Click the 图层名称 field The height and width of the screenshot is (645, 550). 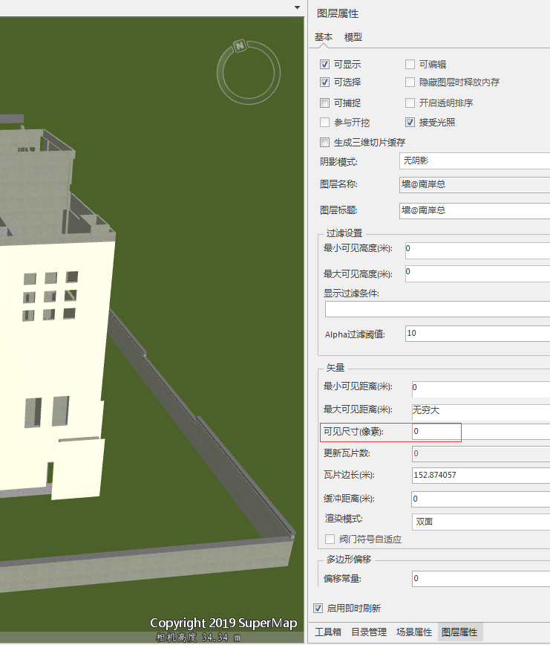[474, 185]
